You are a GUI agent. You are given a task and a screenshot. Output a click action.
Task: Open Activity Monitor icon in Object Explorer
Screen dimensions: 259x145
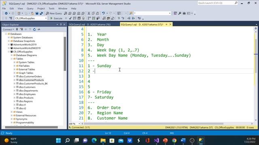(x=39, y=29)
